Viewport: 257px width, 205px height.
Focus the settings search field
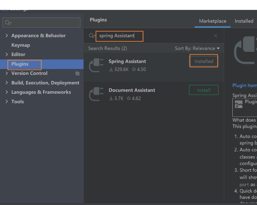click(41, 23)
